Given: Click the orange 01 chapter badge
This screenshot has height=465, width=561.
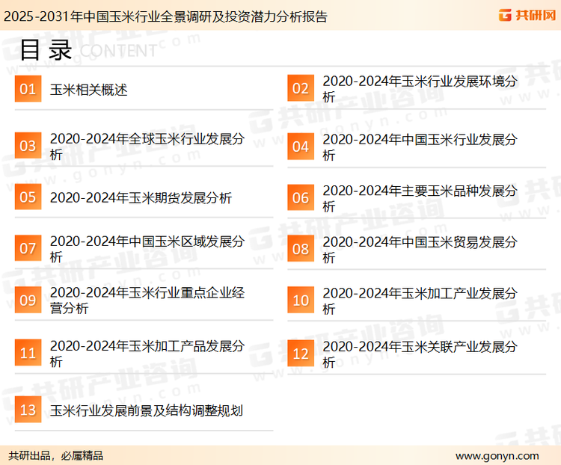Looking at the screenshot, I should click(x=28, y=90).
